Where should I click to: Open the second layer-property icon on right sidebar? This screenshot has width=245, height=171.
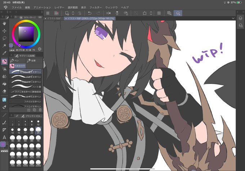[x=240, y=25]
